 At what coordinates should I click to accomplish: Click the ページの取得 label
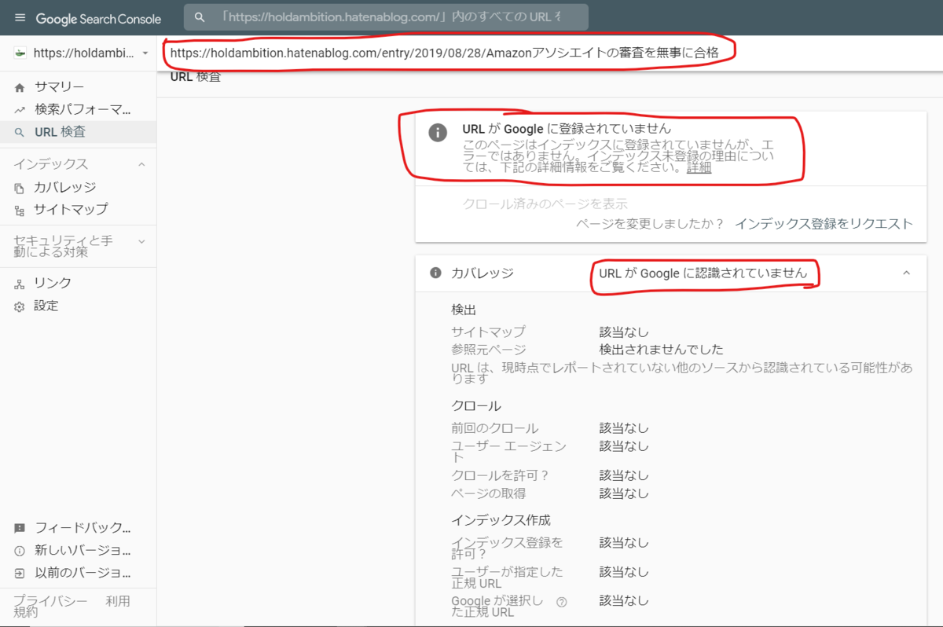pos(489,493)
